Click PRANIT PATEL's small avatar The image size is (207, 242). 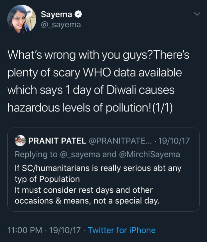click(21, 141)
